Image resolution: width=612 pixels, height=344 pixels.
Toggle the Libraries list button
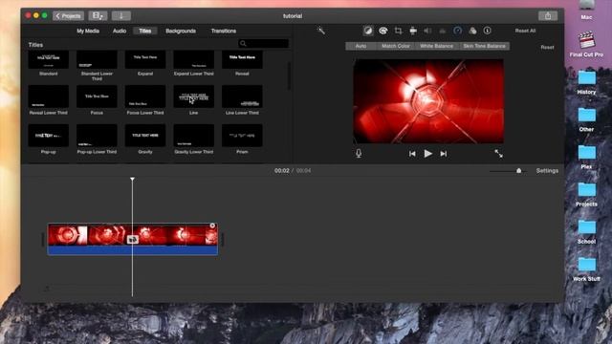pos(98,15)
